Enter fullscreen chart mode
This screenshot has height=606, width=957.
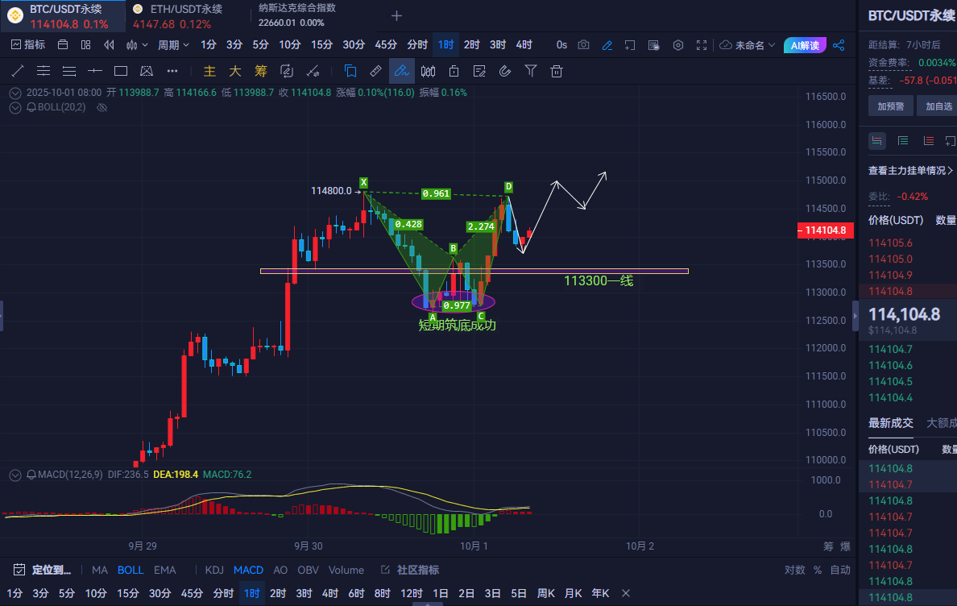pyautogui.click(x=702, y=45)
